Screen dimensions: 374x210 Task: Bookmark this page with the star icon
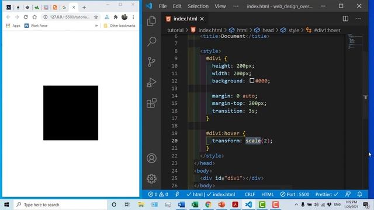pyautogui.click(x=96, y=17)
